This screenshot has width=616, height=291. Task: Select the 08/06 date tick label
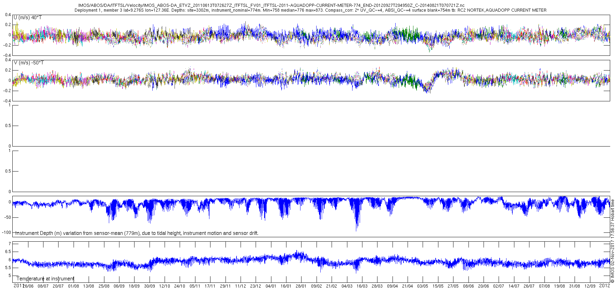[469, 286]
